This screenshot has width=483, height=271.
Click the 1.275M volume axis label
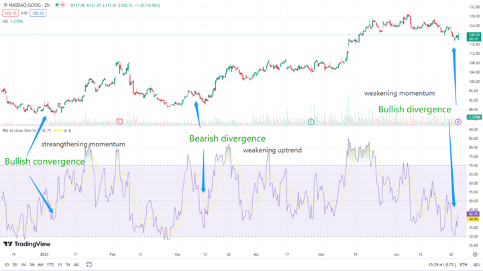(474, 117)
